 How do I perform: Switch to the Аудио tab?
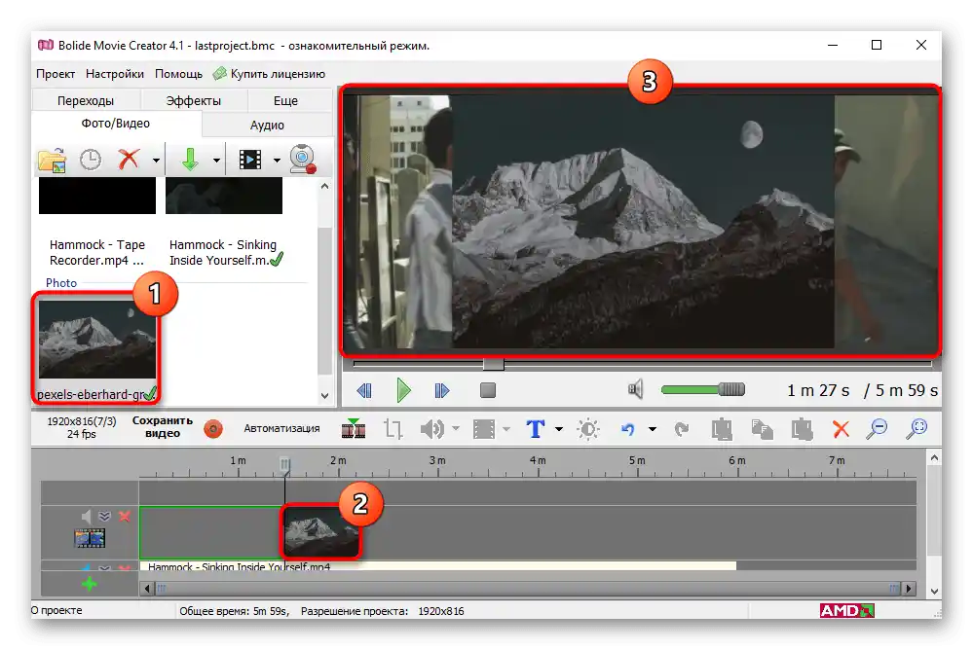(x=267, y=125)
